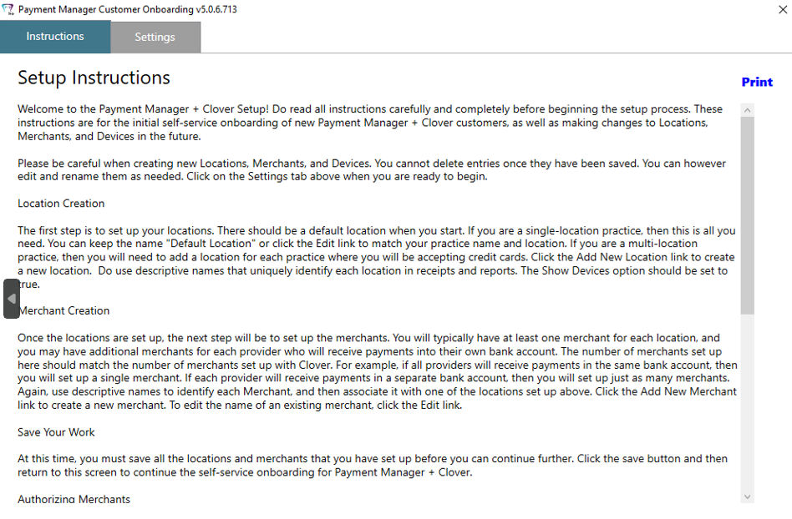
Task: Click the scrollbar down arrow
Action: 748,496
